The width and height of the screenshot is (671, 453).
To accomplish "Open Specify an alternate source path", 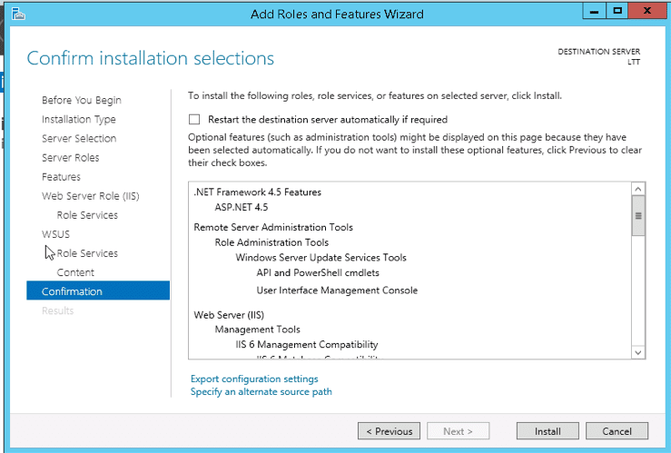I will [x=261, y=392].
